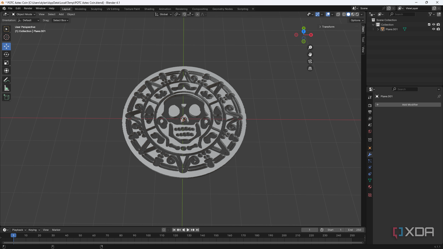Toggle X-ray mode in viewport header
The width and height of the screenshot is (443, 249).
(338, 14)
